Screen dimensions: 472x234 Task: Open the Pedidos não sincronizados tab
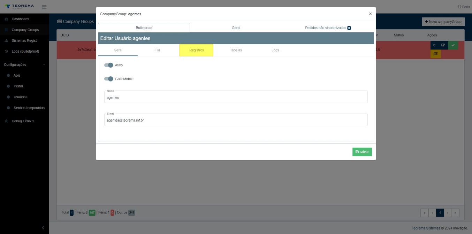(328, 28)
